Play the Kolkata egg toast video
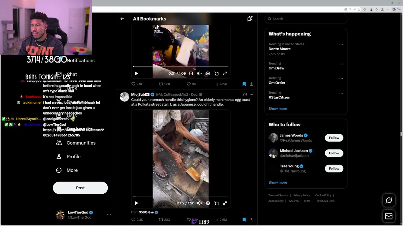This screenshot has height=226, width=403. [136, 203]
